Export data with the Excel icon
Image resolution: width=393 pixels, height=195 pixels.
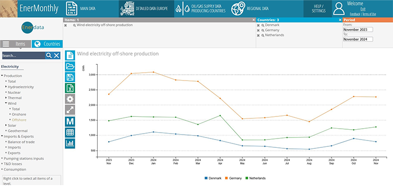tap(70, 88)
